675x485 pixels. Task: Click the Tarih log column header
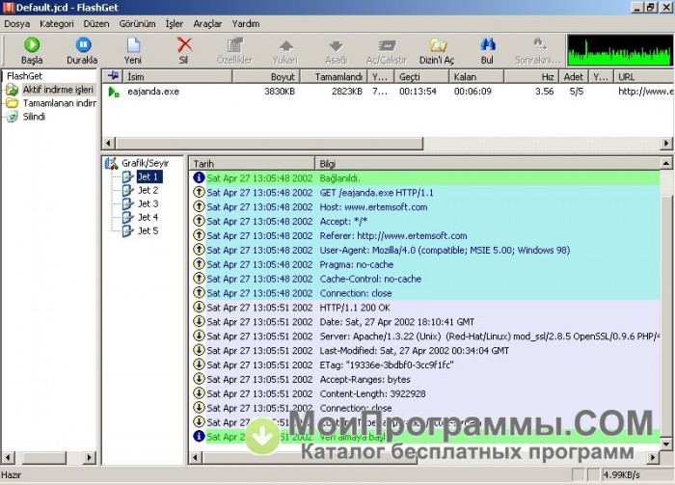coord(252,164)
